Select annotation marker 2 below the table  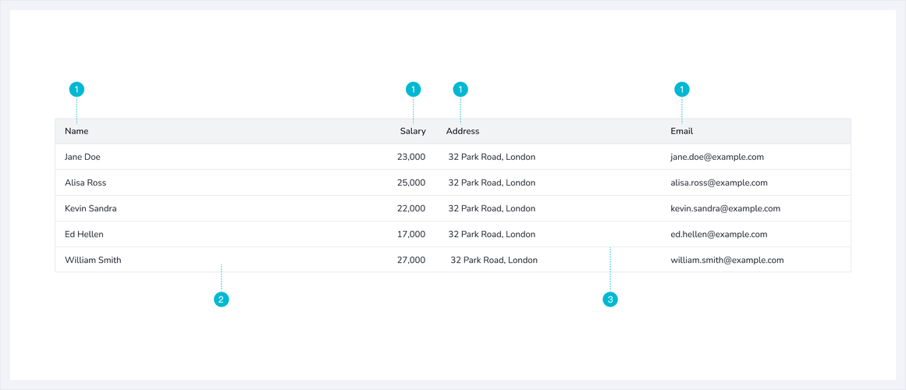pos(222,300)
